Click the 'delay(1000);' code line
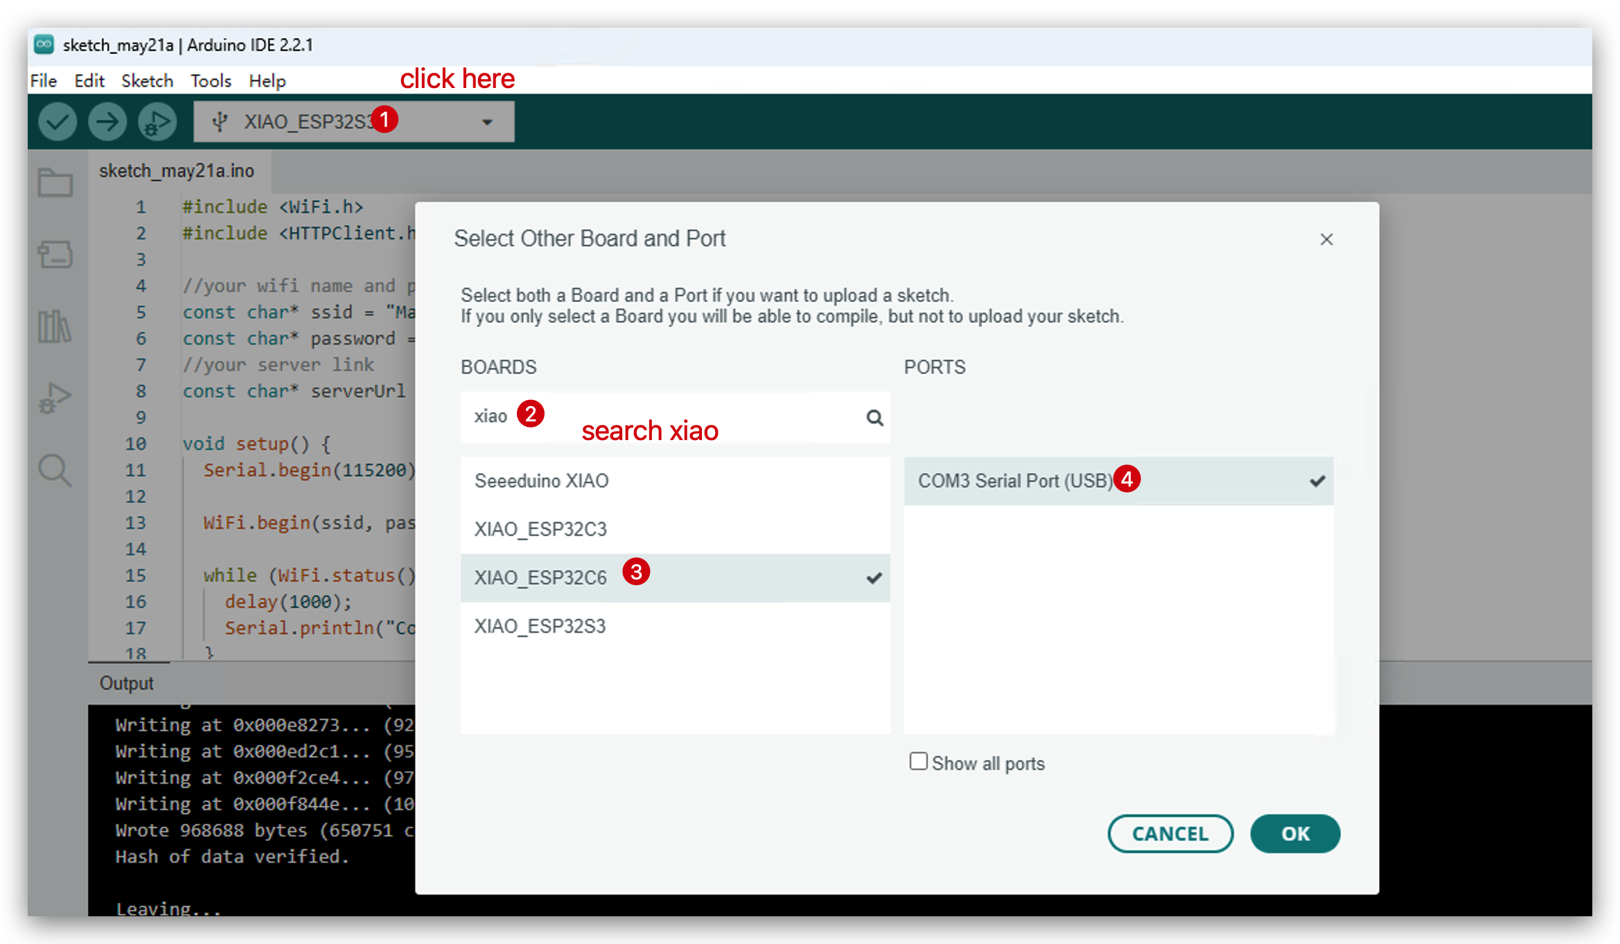The width and height of the screenshot is (1620, 944). (x=288, y=602)
